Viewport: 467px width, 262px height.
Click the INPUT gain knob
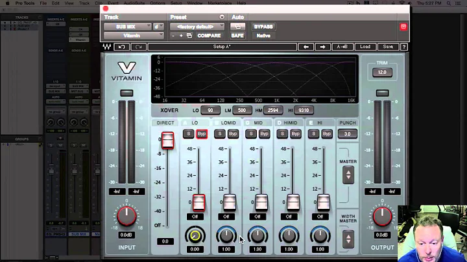(126, 216)
